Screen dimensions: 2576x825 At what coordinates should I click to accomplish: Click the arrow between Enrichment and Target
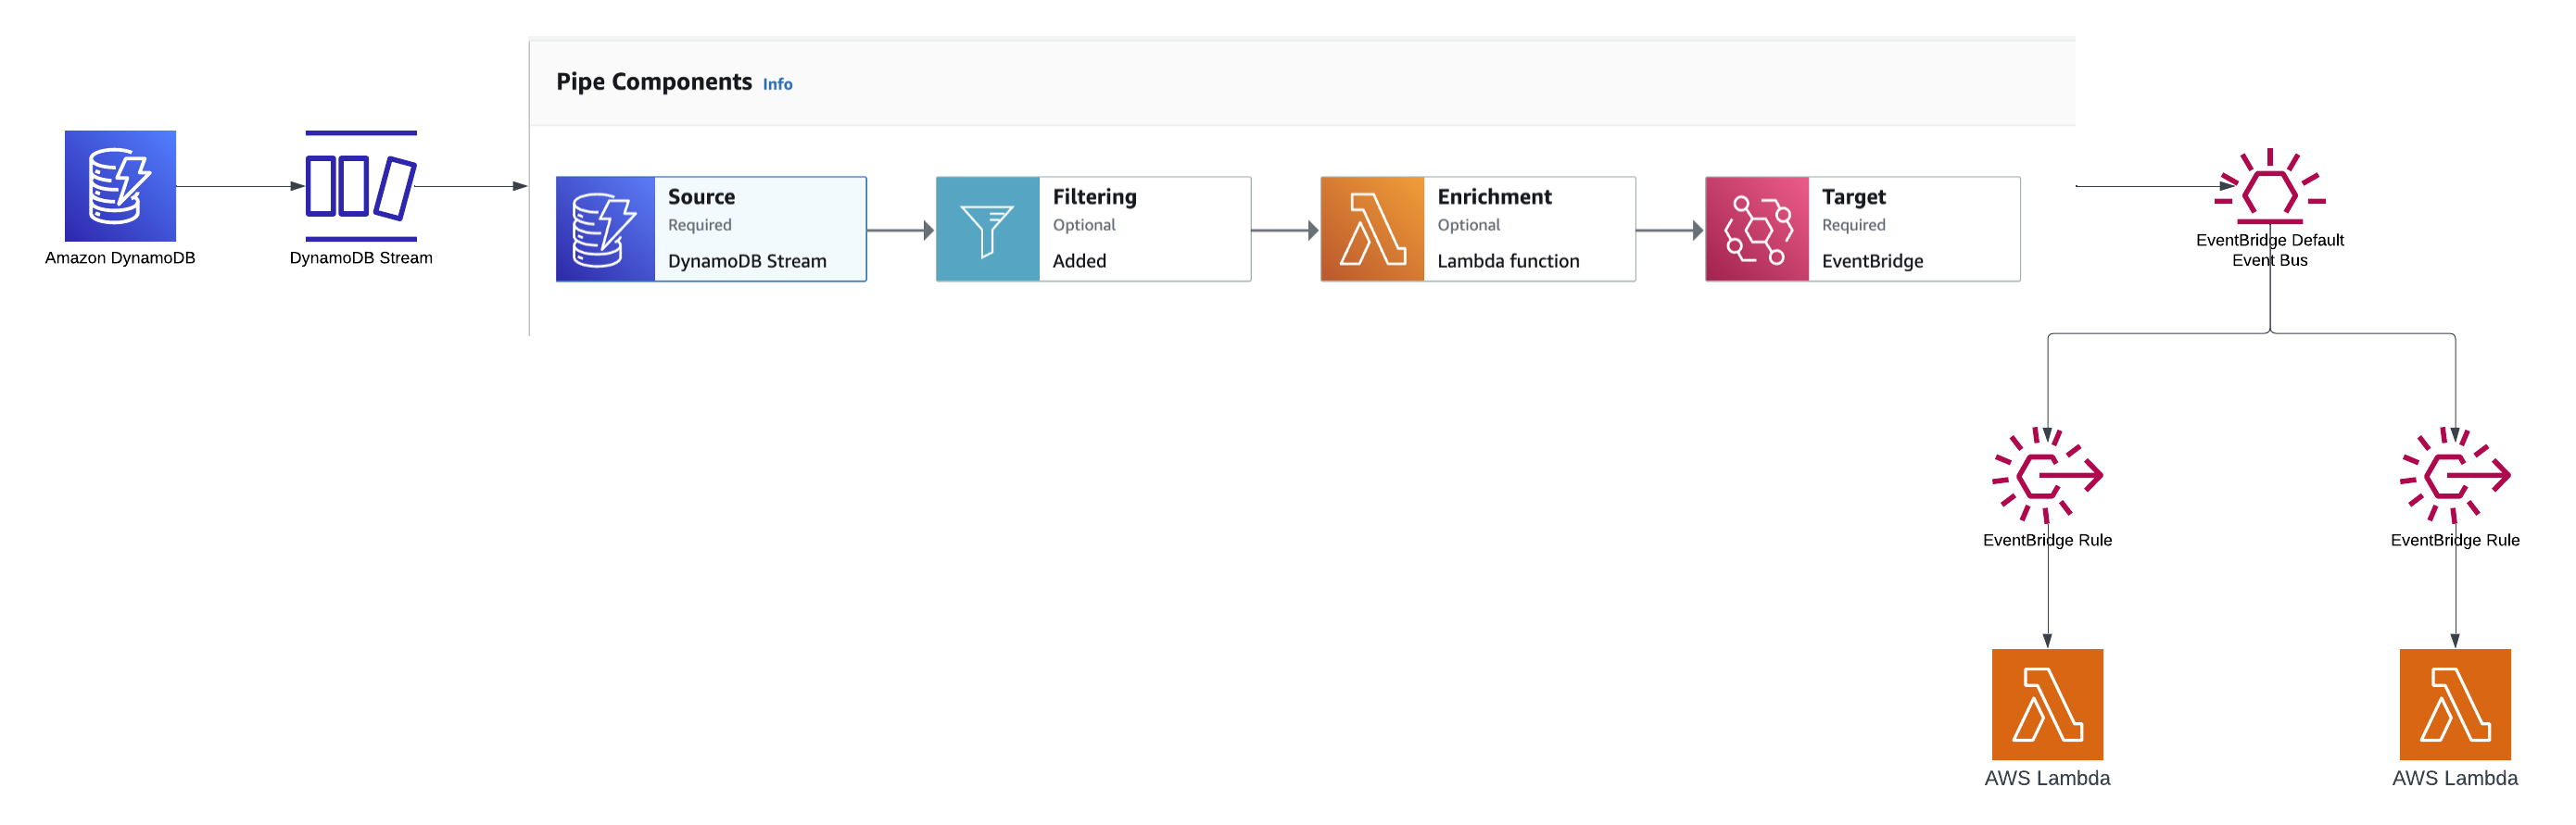click(1669, 231)
